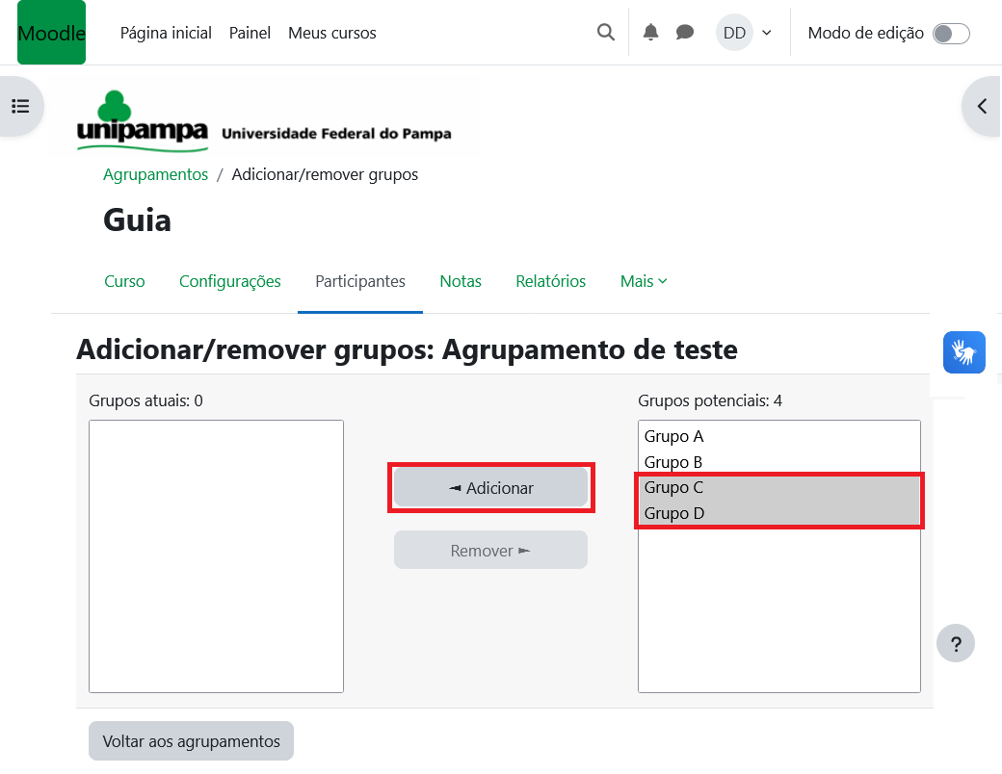Expand the right block drawer arrow
The image size is (1002, 774).
pos(982,106)
